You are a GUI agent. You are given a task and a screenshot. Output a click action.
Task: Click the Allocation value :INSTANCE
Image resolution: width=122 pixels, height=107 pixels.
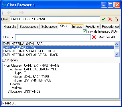pyautogui.click(x=32, y=92)
